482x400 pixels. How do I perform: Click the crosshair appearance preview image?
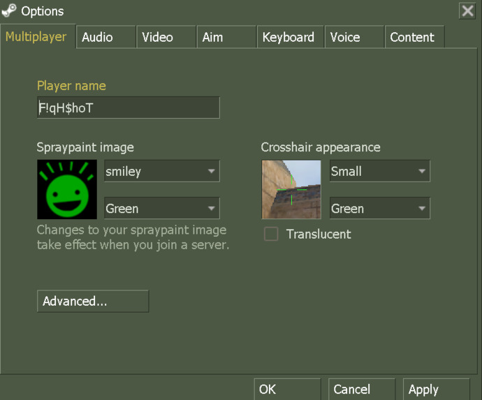coord(291,189)
